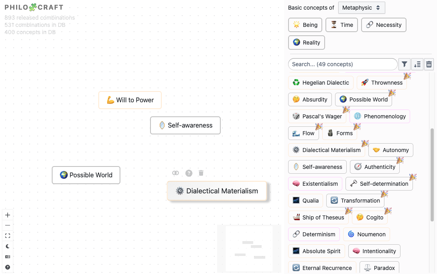This screenshot has height=274, width=437.
Task: Select the Flow concept chip
Action: pyautogui.click(x=303, y=133)
